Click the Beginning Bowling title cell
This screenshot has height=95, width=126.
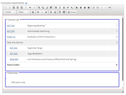pos(66,26)
